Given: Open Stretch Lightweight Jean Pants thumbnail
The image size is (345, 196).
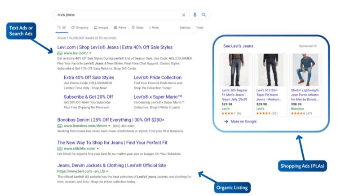Looking at the screenshot, I should 305,70.
